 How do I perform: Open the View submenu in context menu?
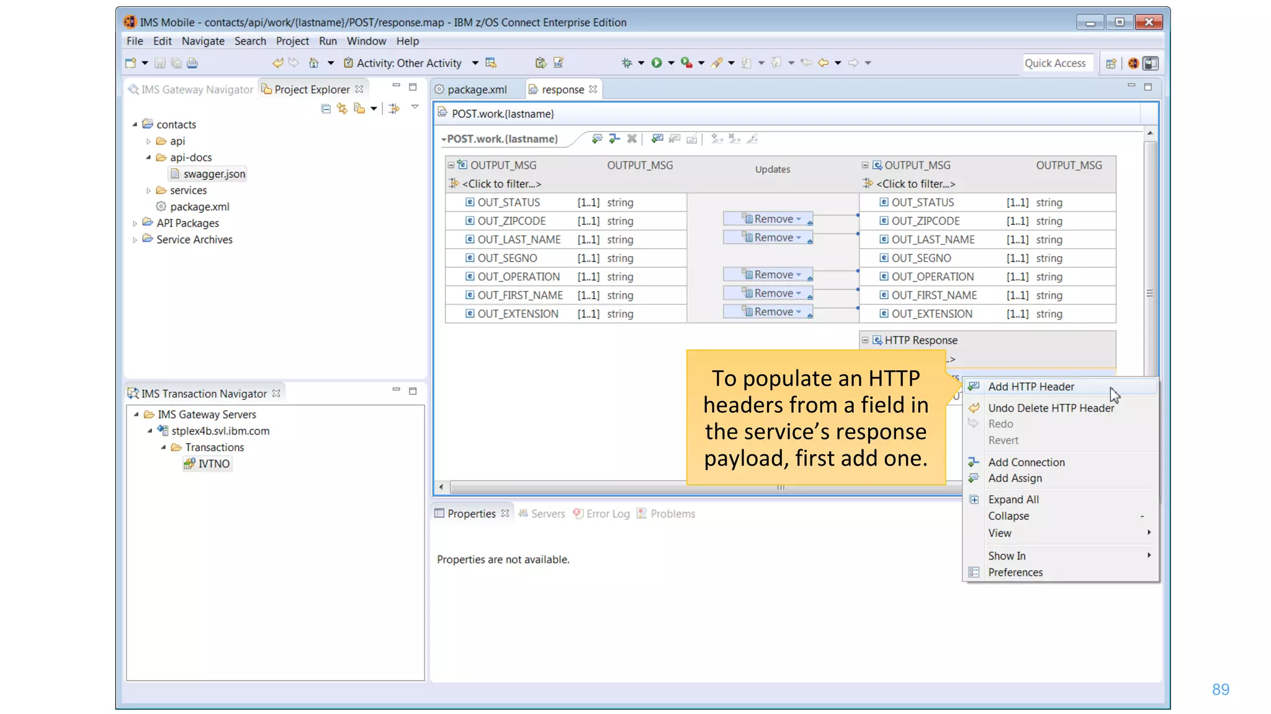click(x=1060, y=533)
